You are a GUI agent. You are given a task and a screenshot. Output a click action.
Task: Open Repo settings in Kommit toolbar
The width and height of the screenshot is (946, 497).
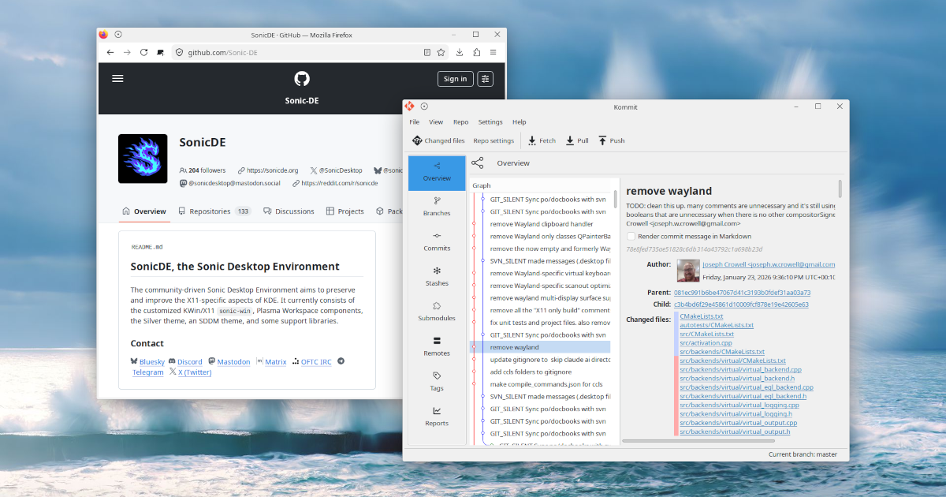click(493, 140)
